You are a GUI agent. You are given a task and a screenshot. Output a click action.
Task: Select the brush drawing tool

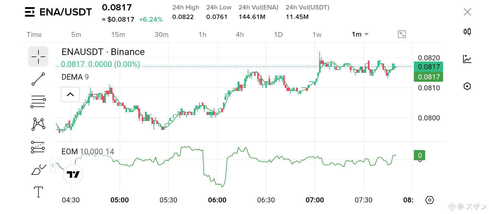pos(38,170)
